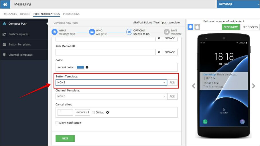260x146 pixels.
Task: Tap the phone icon on preview screen
Action: click(x=205, y=122)
